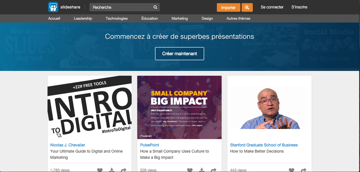Viewport: 360px width, 172px height.
Task: Click the S'inscrire link
Action: [x=299, y=7]
